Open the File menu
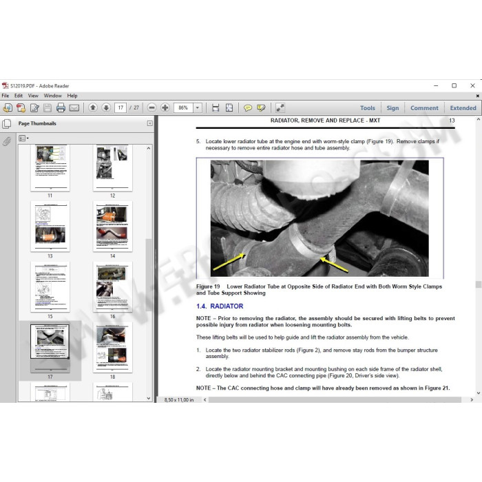The image size is (482, 482). click(x=6, y=96)
